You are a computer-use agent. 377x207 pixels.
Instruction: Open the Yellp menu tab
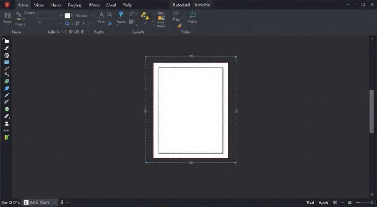pos(127,5)
